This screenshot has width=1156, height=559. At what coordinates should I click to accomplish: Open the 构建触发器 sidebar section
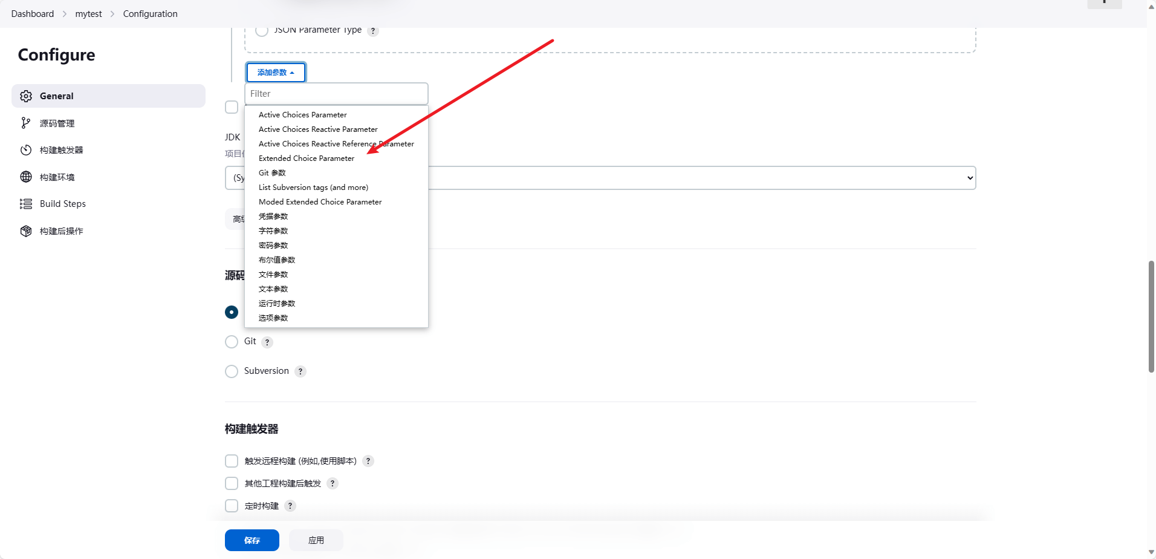[63, 149]
